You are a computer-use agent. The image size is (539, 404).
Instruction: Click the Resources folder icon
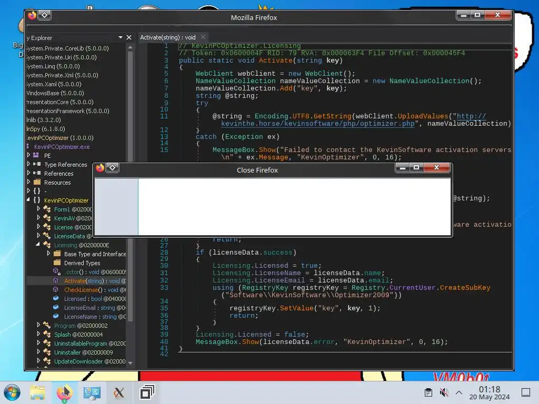click(37, 182)
